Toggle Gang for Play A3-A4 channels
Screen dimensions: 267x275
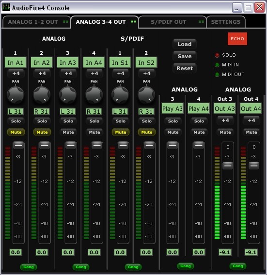186,266
